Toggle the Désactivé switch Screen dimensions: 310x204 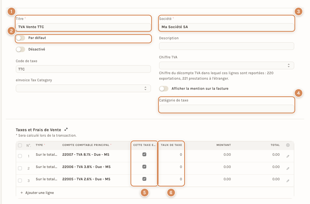click(20, 49)
